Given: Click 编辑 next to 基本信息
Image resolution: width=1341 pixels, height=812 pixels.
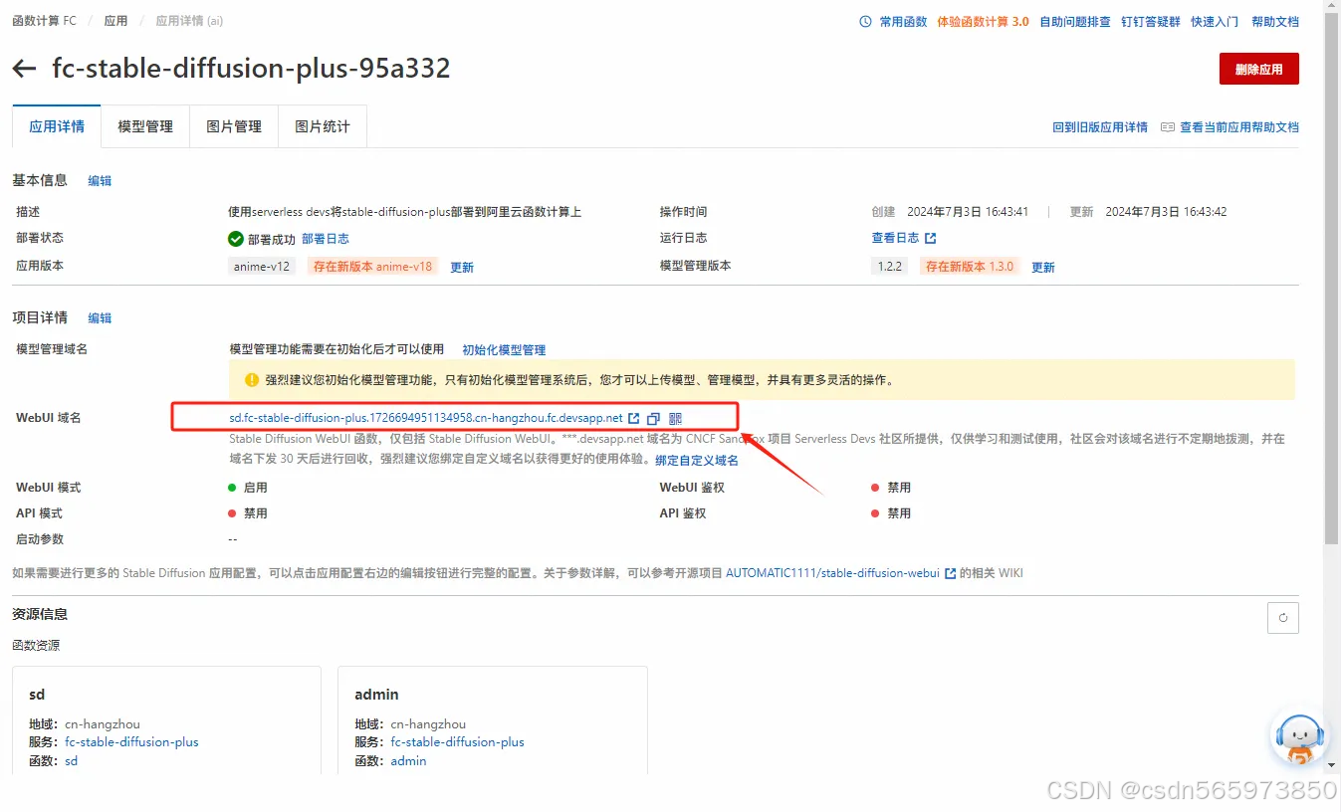Looking at the screenshot, I should click(100, 181).
